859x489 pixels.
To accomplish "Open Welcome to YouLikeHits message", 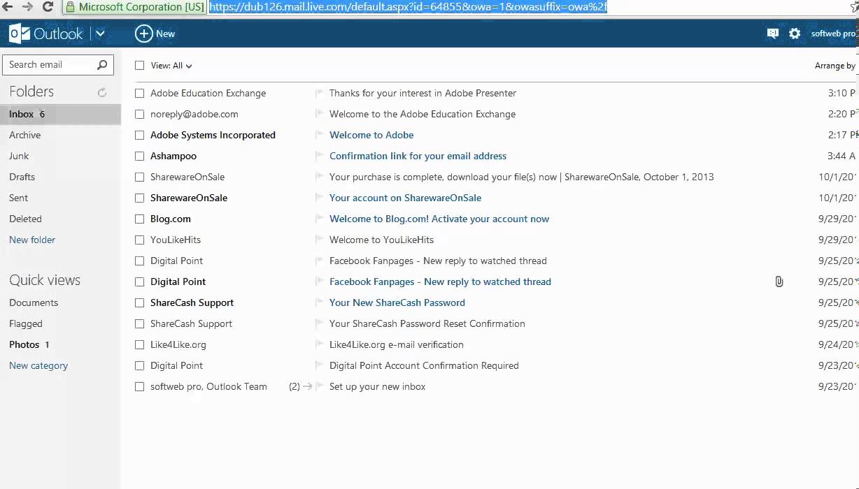I will [381, 240].
